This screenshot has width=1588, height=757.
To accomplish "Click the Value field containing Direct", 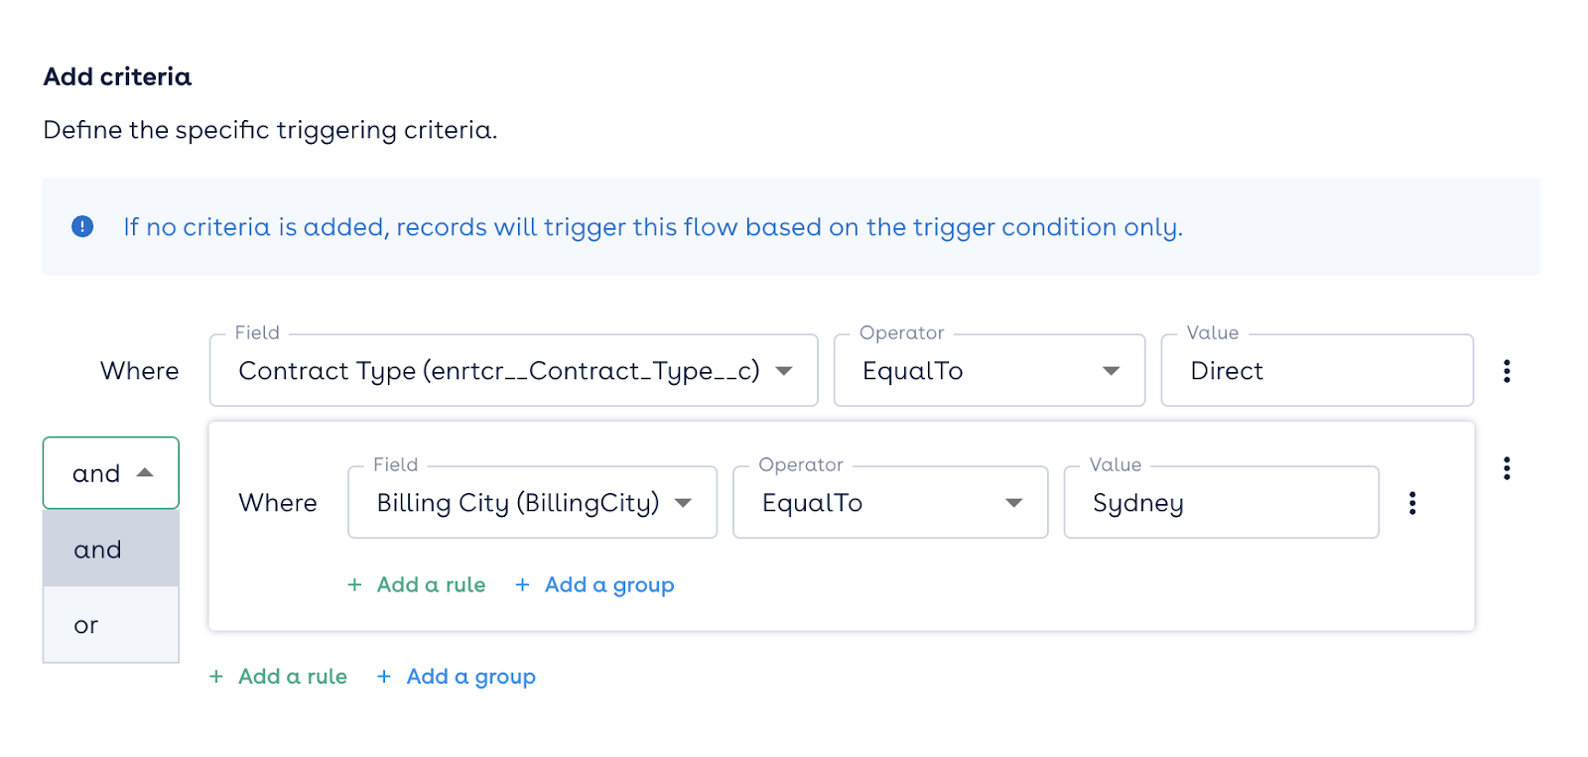I will (x=1316, y=371).
